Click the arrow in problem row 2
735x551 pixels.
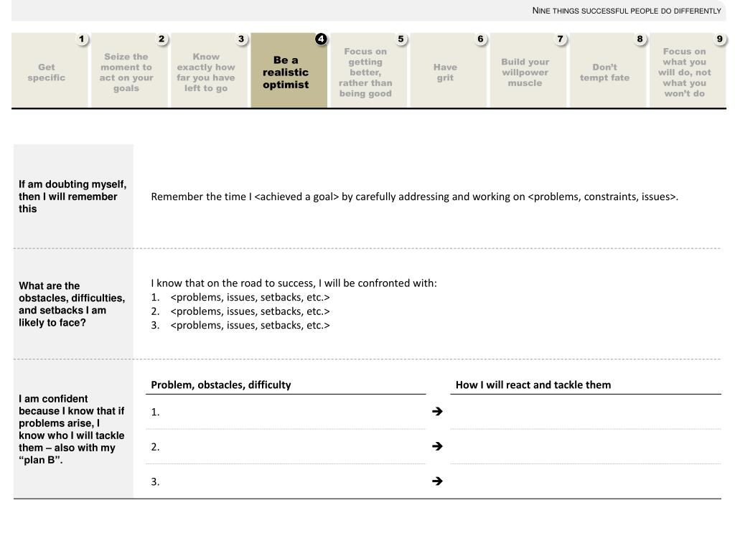click(437, 446)
